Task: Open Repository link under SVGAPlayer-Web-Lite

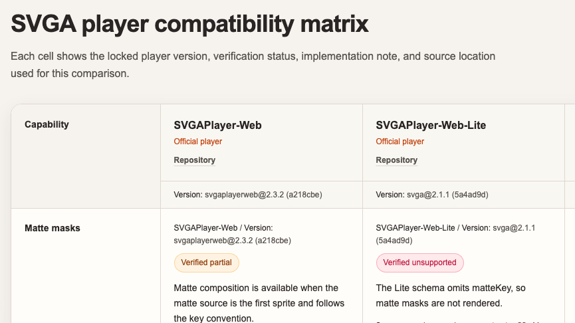Action: (x=396, y=160)
